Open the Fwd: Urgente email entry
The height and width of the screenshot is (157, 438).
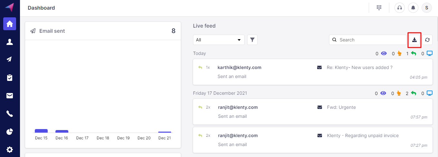[x=341, y=107]
